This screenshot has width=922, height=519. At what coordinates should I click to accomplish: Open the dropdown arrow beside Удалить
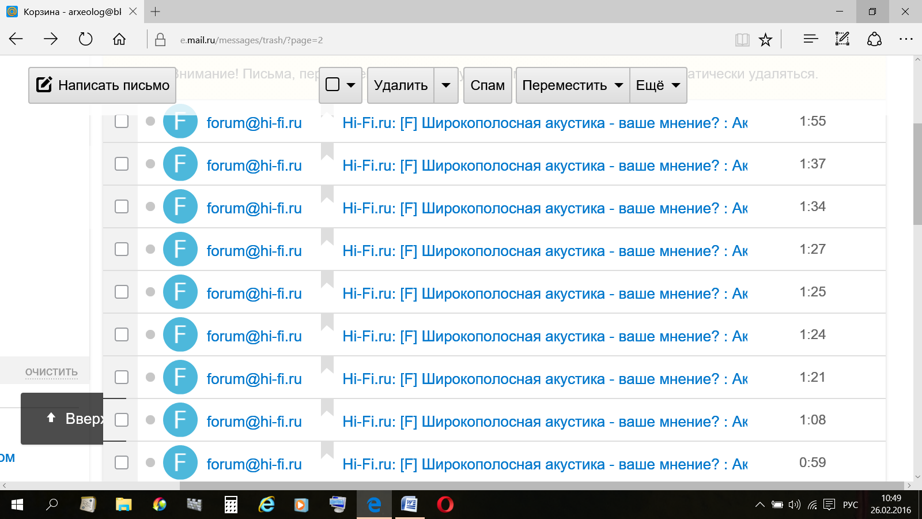click(446, 85)
